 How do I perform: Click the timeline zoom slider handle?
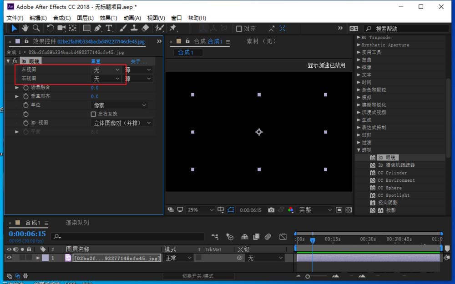tap(308, 276)
